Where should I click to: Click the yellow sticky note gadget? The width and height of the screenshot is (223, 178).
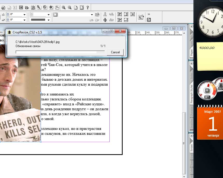coord(210,56)
